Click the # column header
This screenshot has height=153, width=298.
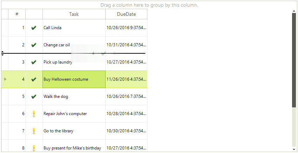[17, 14]
